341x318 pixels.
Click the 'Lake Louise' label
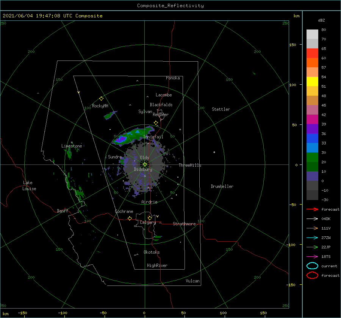click(29, 186)
